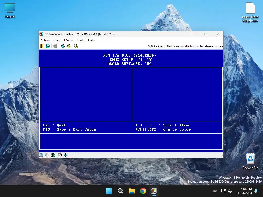Image resolution: width=263 pixels, height=197 pixels.
Task: Send Ctrl+Alt+Del using the teal keys icon
Action: [x=63, y=46]
